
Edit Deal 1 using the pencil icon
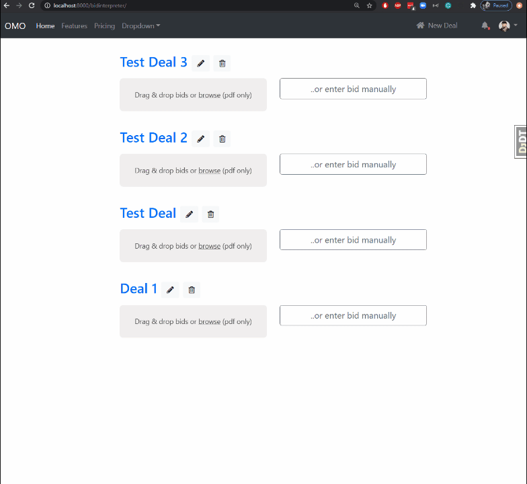(x=170, y=290)
